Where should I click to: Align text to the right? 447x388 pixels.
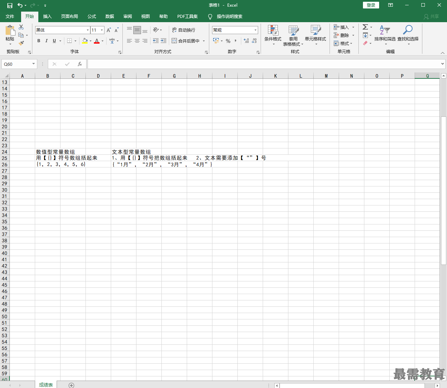(145, 41)
